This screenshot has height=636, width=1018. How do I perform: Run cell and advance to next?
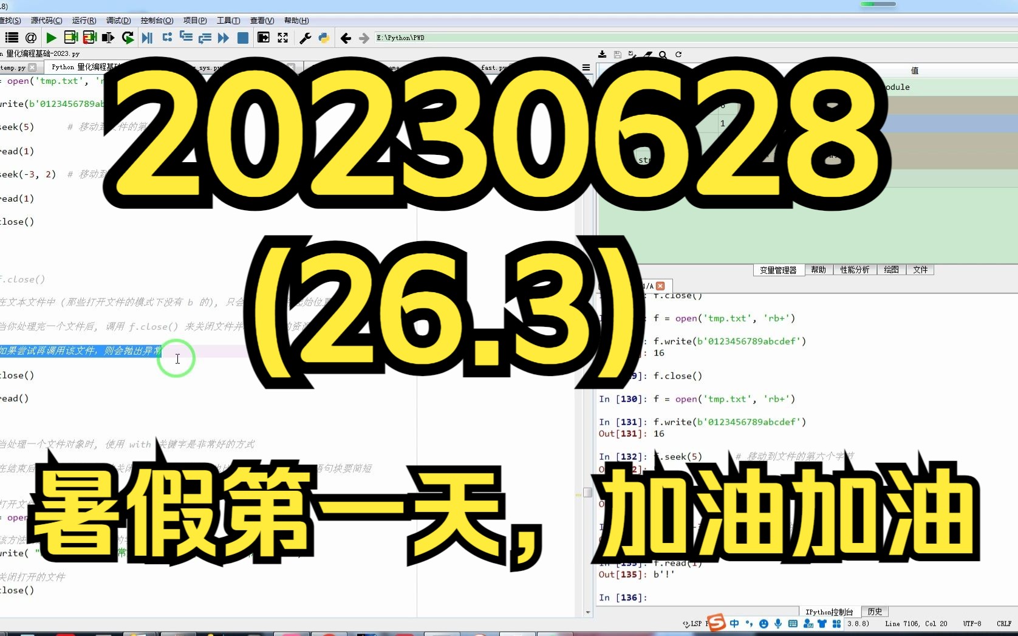pos(90,38)
